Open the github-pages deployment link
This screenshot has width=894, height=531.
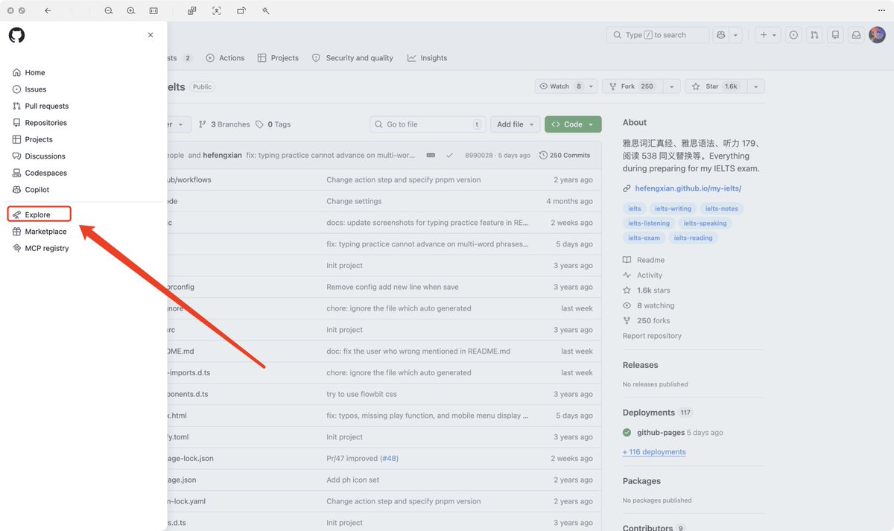tap(662, 433)
